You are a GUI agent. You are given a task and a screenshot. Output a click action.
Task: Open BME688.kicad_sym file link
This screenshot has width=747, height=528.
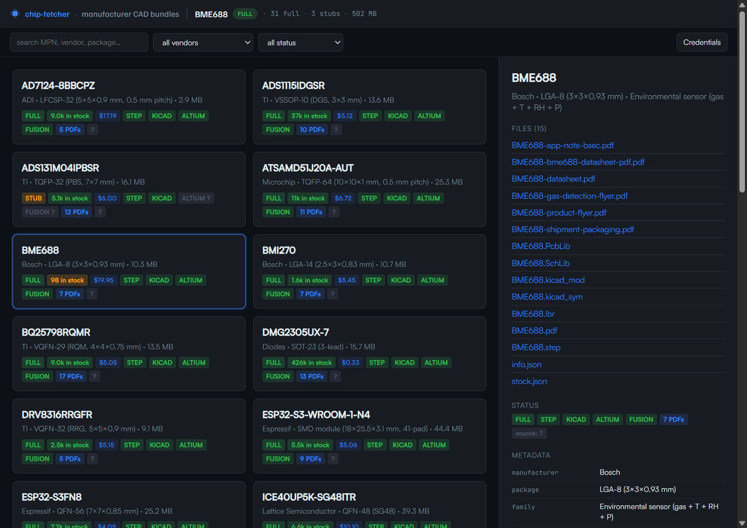[x=547, y=297]
